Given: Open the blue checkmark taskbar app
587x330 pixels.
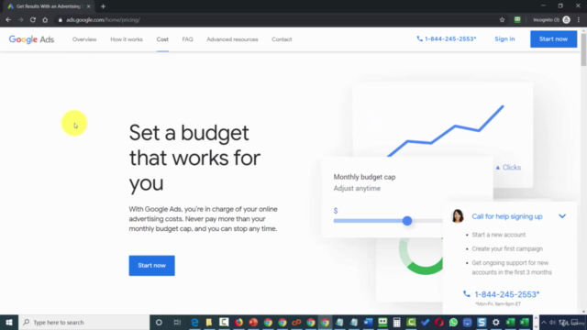Looking at the screenshot, I should click(x=425, y=322).
